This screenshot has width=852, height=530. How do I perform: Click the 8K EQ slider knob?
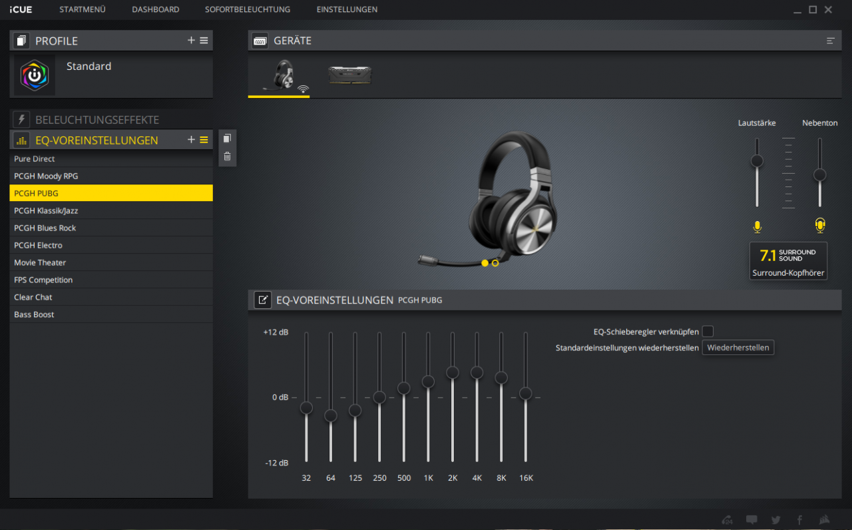pos(501,378)
